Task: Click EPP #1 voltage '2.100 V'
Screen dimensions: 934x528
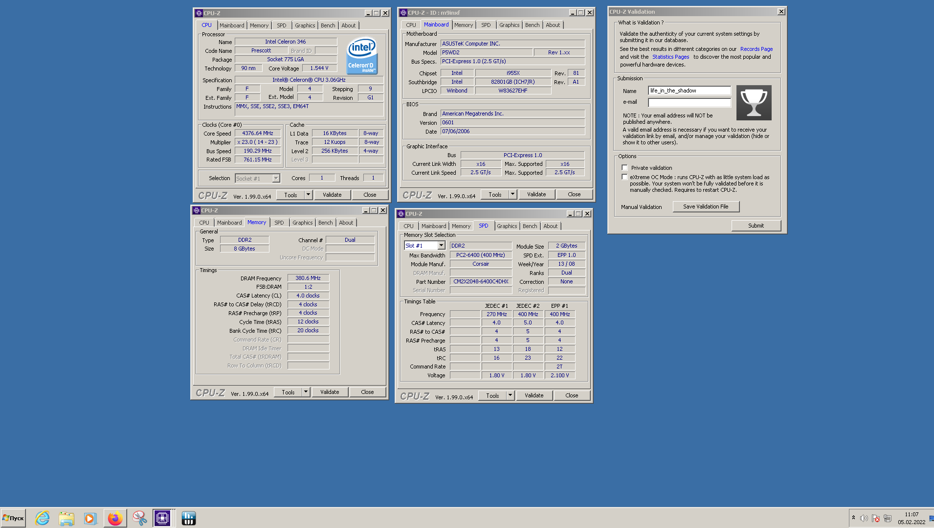Action: (x=560, y=375)
